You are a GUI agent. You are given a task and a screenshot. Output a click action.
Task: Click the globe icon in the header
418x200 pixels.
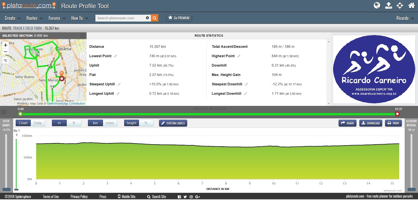coord(377,5)
